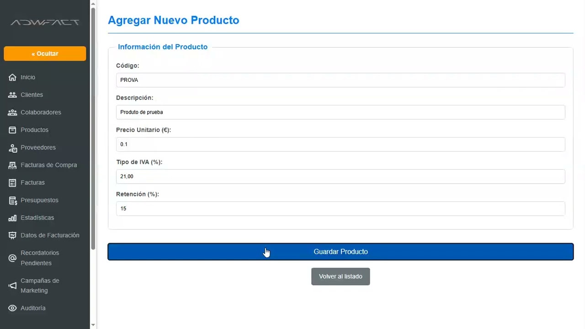Click the Datos de Facturación icon
Screen dimensions: 585x329
pyautogui.click(x=12, y=235)
